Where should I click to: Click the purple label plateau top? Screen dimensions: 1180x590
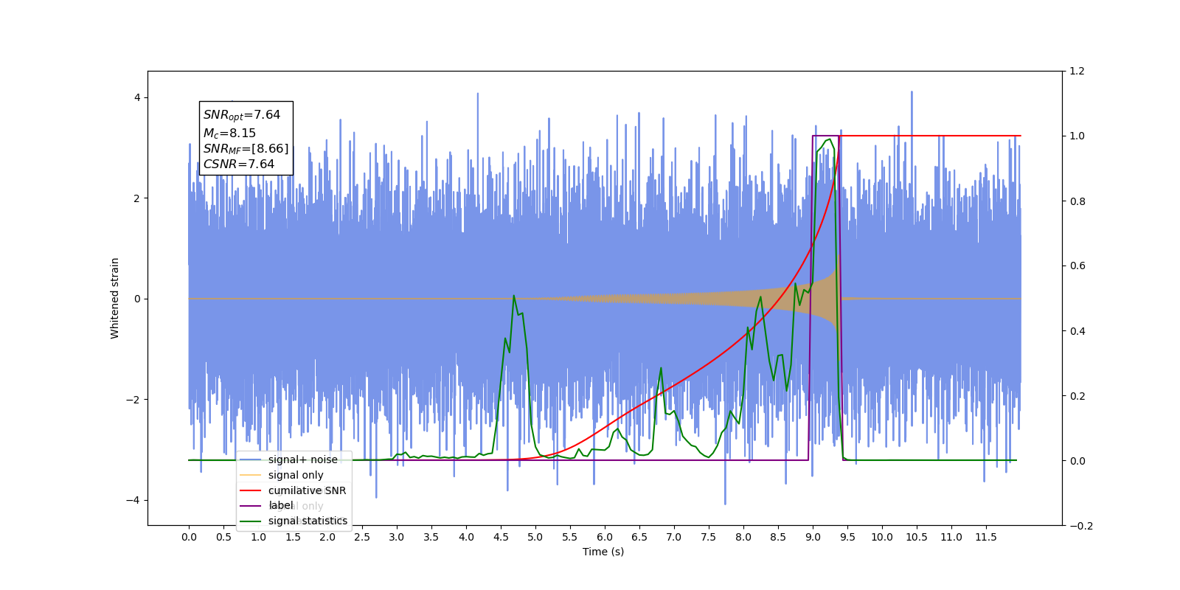(x=826, y=136)
